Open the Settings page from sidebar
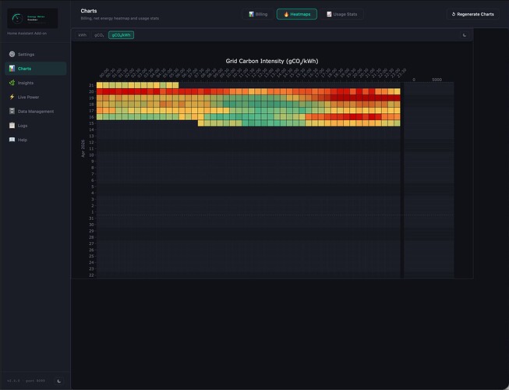The height and width of the screenshot is (390, 509). pyautogui.click(x=36, y=55)
